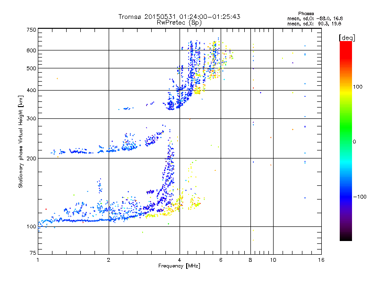This screenshot has width=378, height=283.
Task: Click the x-axis tick label '6'
Action: click(221, 260)
